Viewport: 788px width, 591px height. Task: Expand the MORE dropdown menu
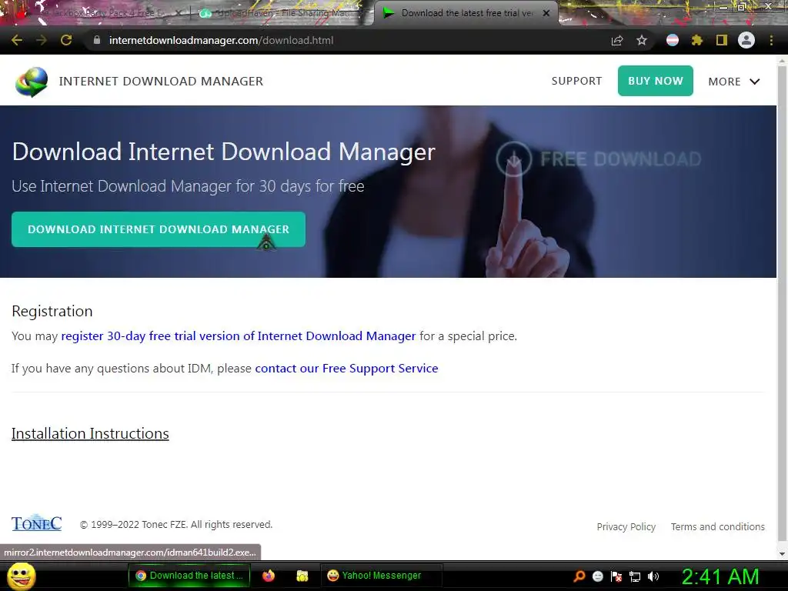pyautogui.click(x=733, y=82)
